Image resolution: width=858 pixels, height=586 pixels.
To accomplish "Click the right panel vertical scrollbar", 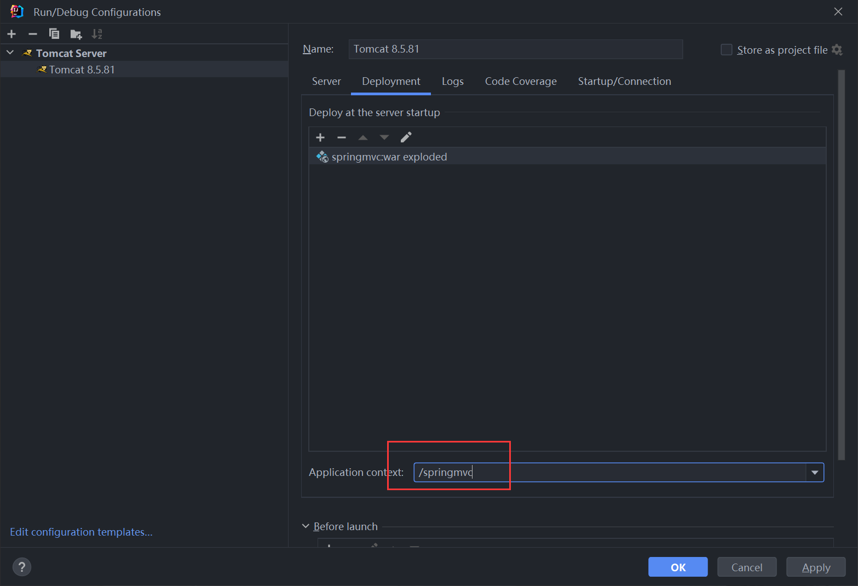I will [x=842, y=265].
